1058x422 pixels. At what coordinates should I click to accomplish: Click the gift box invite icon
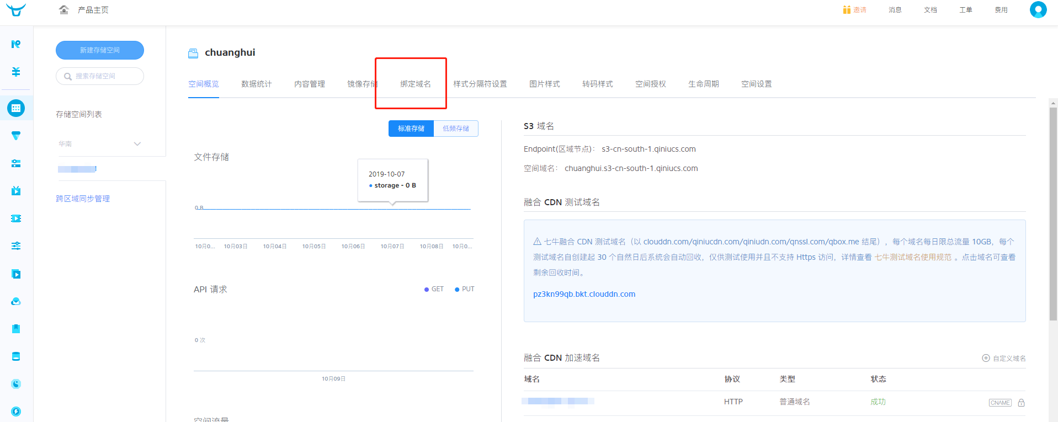click(x=847, y=10)
